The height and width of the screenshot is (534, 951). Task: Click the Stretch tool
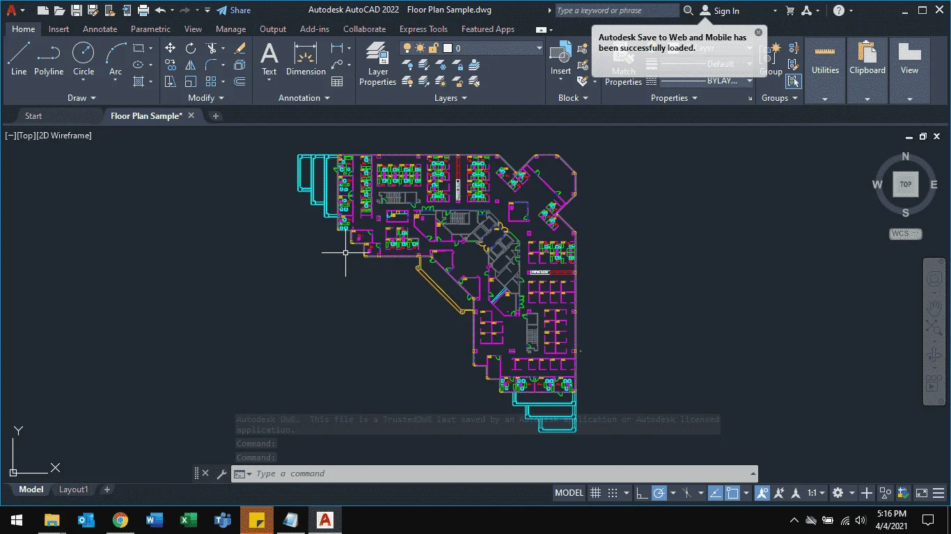[170, 81]
